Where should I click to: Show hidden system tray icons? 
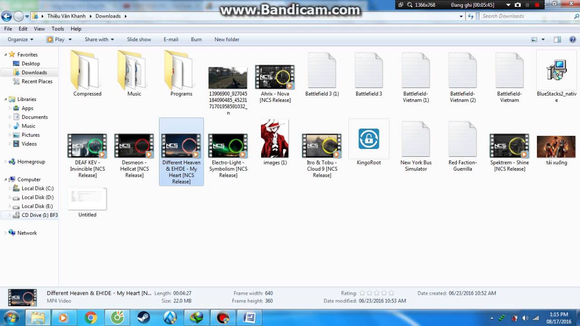493,318
